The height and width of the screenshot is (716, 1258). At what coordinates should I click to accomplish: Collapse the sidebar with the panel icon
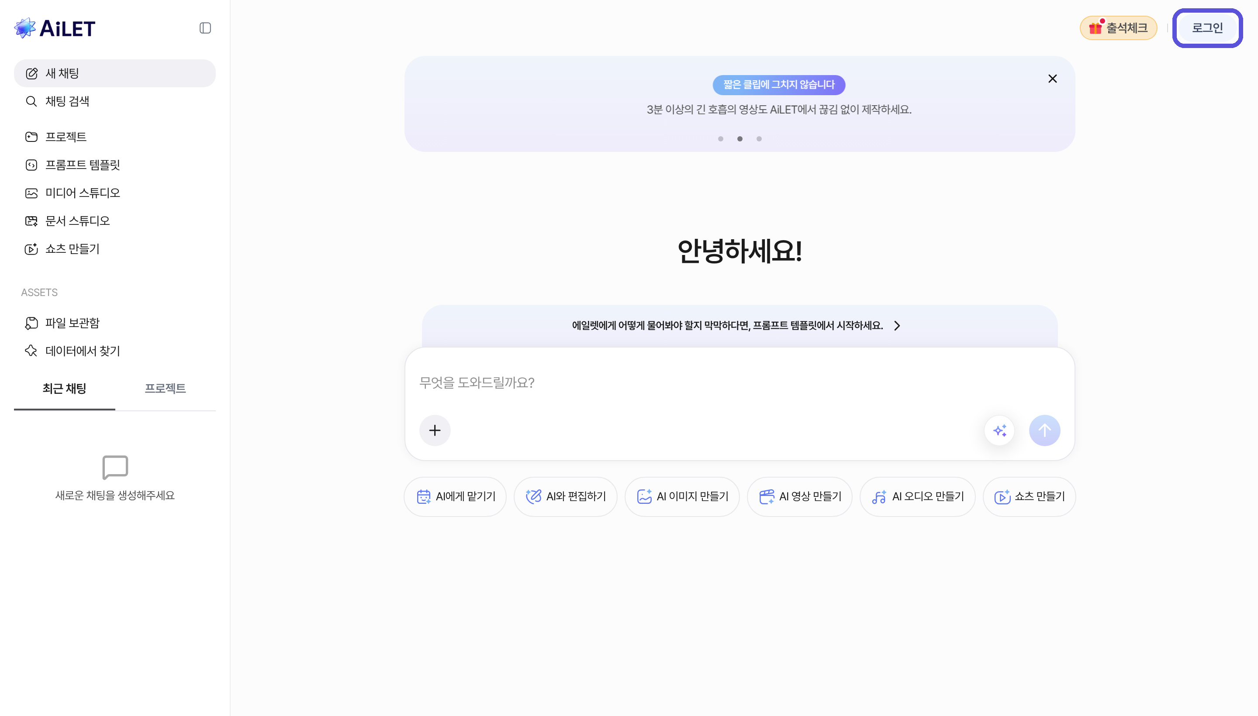tap(205, 28)
